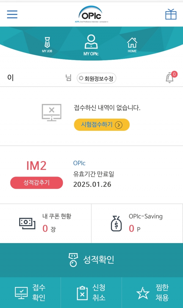Hide the score using 성적감추기

coord(36,183)
